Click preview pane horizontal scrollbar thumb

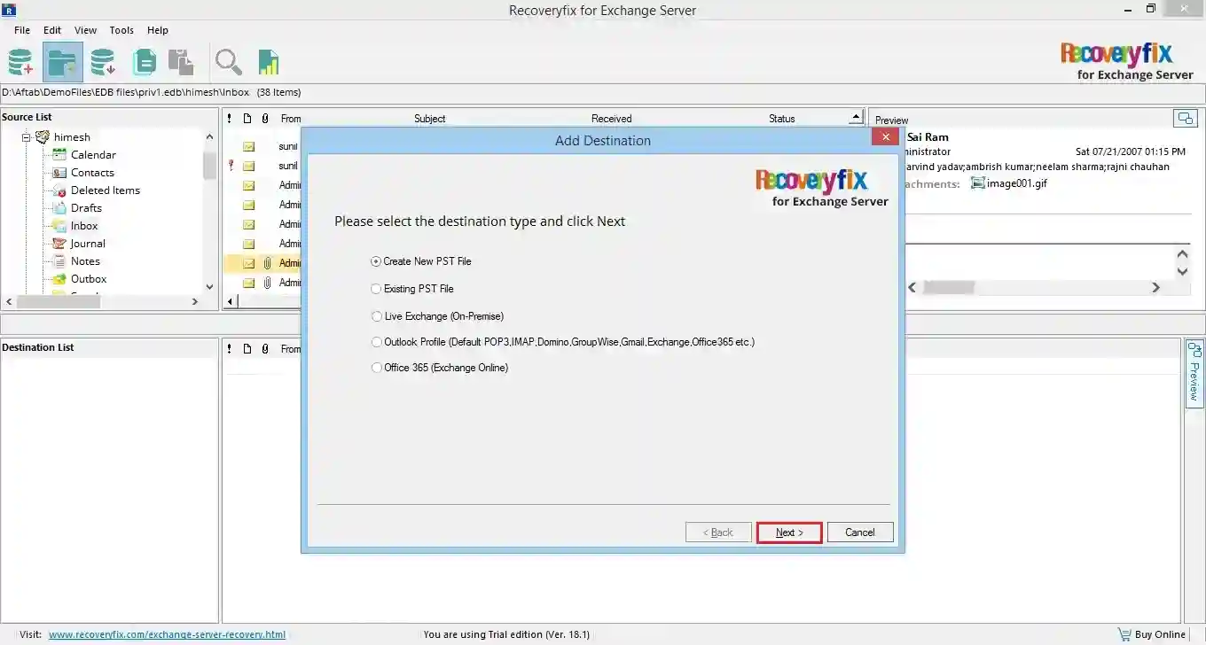[949, 287]
